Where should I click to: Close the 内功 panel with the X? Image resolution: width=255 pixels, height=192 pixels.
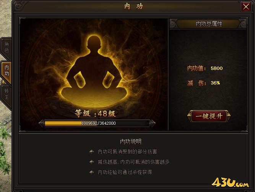pos(246,7)
